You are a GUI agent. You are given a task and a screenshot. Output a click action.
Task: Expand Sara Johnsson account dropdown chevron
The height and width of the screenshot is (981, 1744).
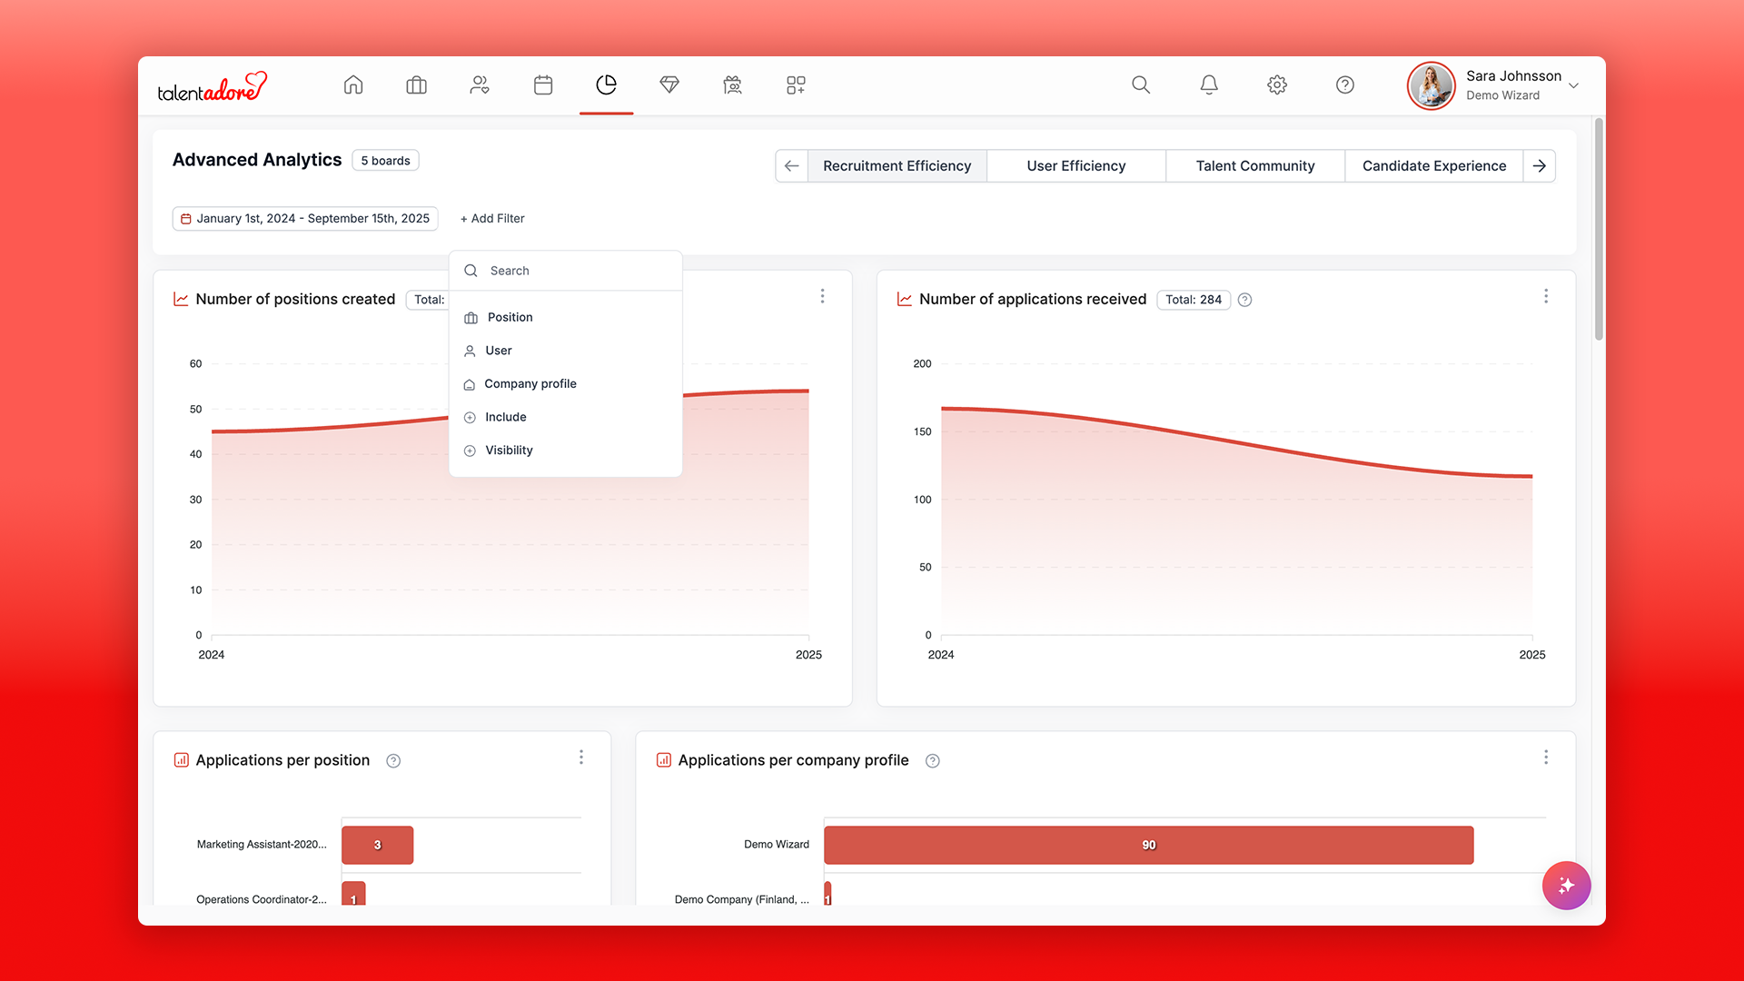point(1574,85)
